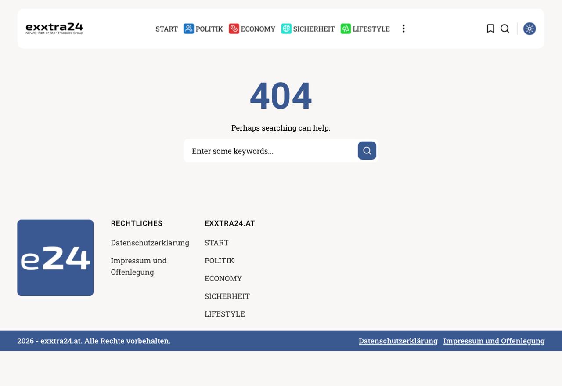The height and width of the screenshot is (386, 562).
Task: Click the green Lifestyle category icon
Action: pos(346,29)
